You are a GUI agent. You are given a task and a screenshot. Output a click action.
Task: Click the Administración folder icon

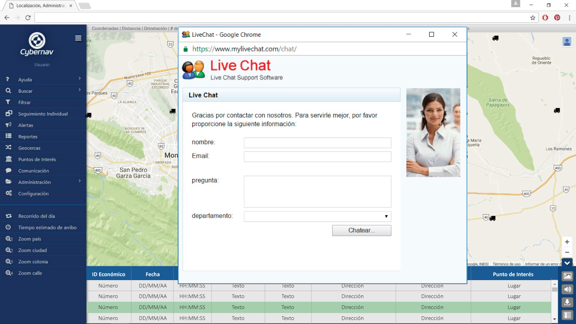point(8,182)
